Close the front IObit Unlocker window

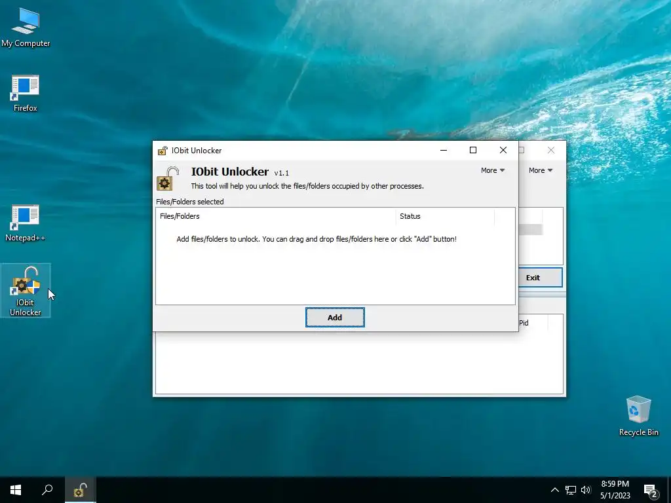[x=503, y=150]
